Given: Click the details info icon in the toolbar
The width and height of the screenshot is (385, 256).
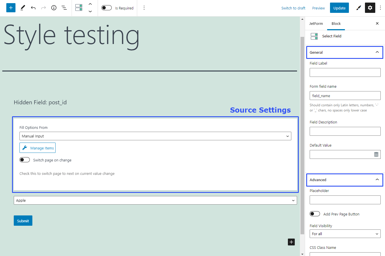Looking at the screenshot, I should (x=54, y=8).
